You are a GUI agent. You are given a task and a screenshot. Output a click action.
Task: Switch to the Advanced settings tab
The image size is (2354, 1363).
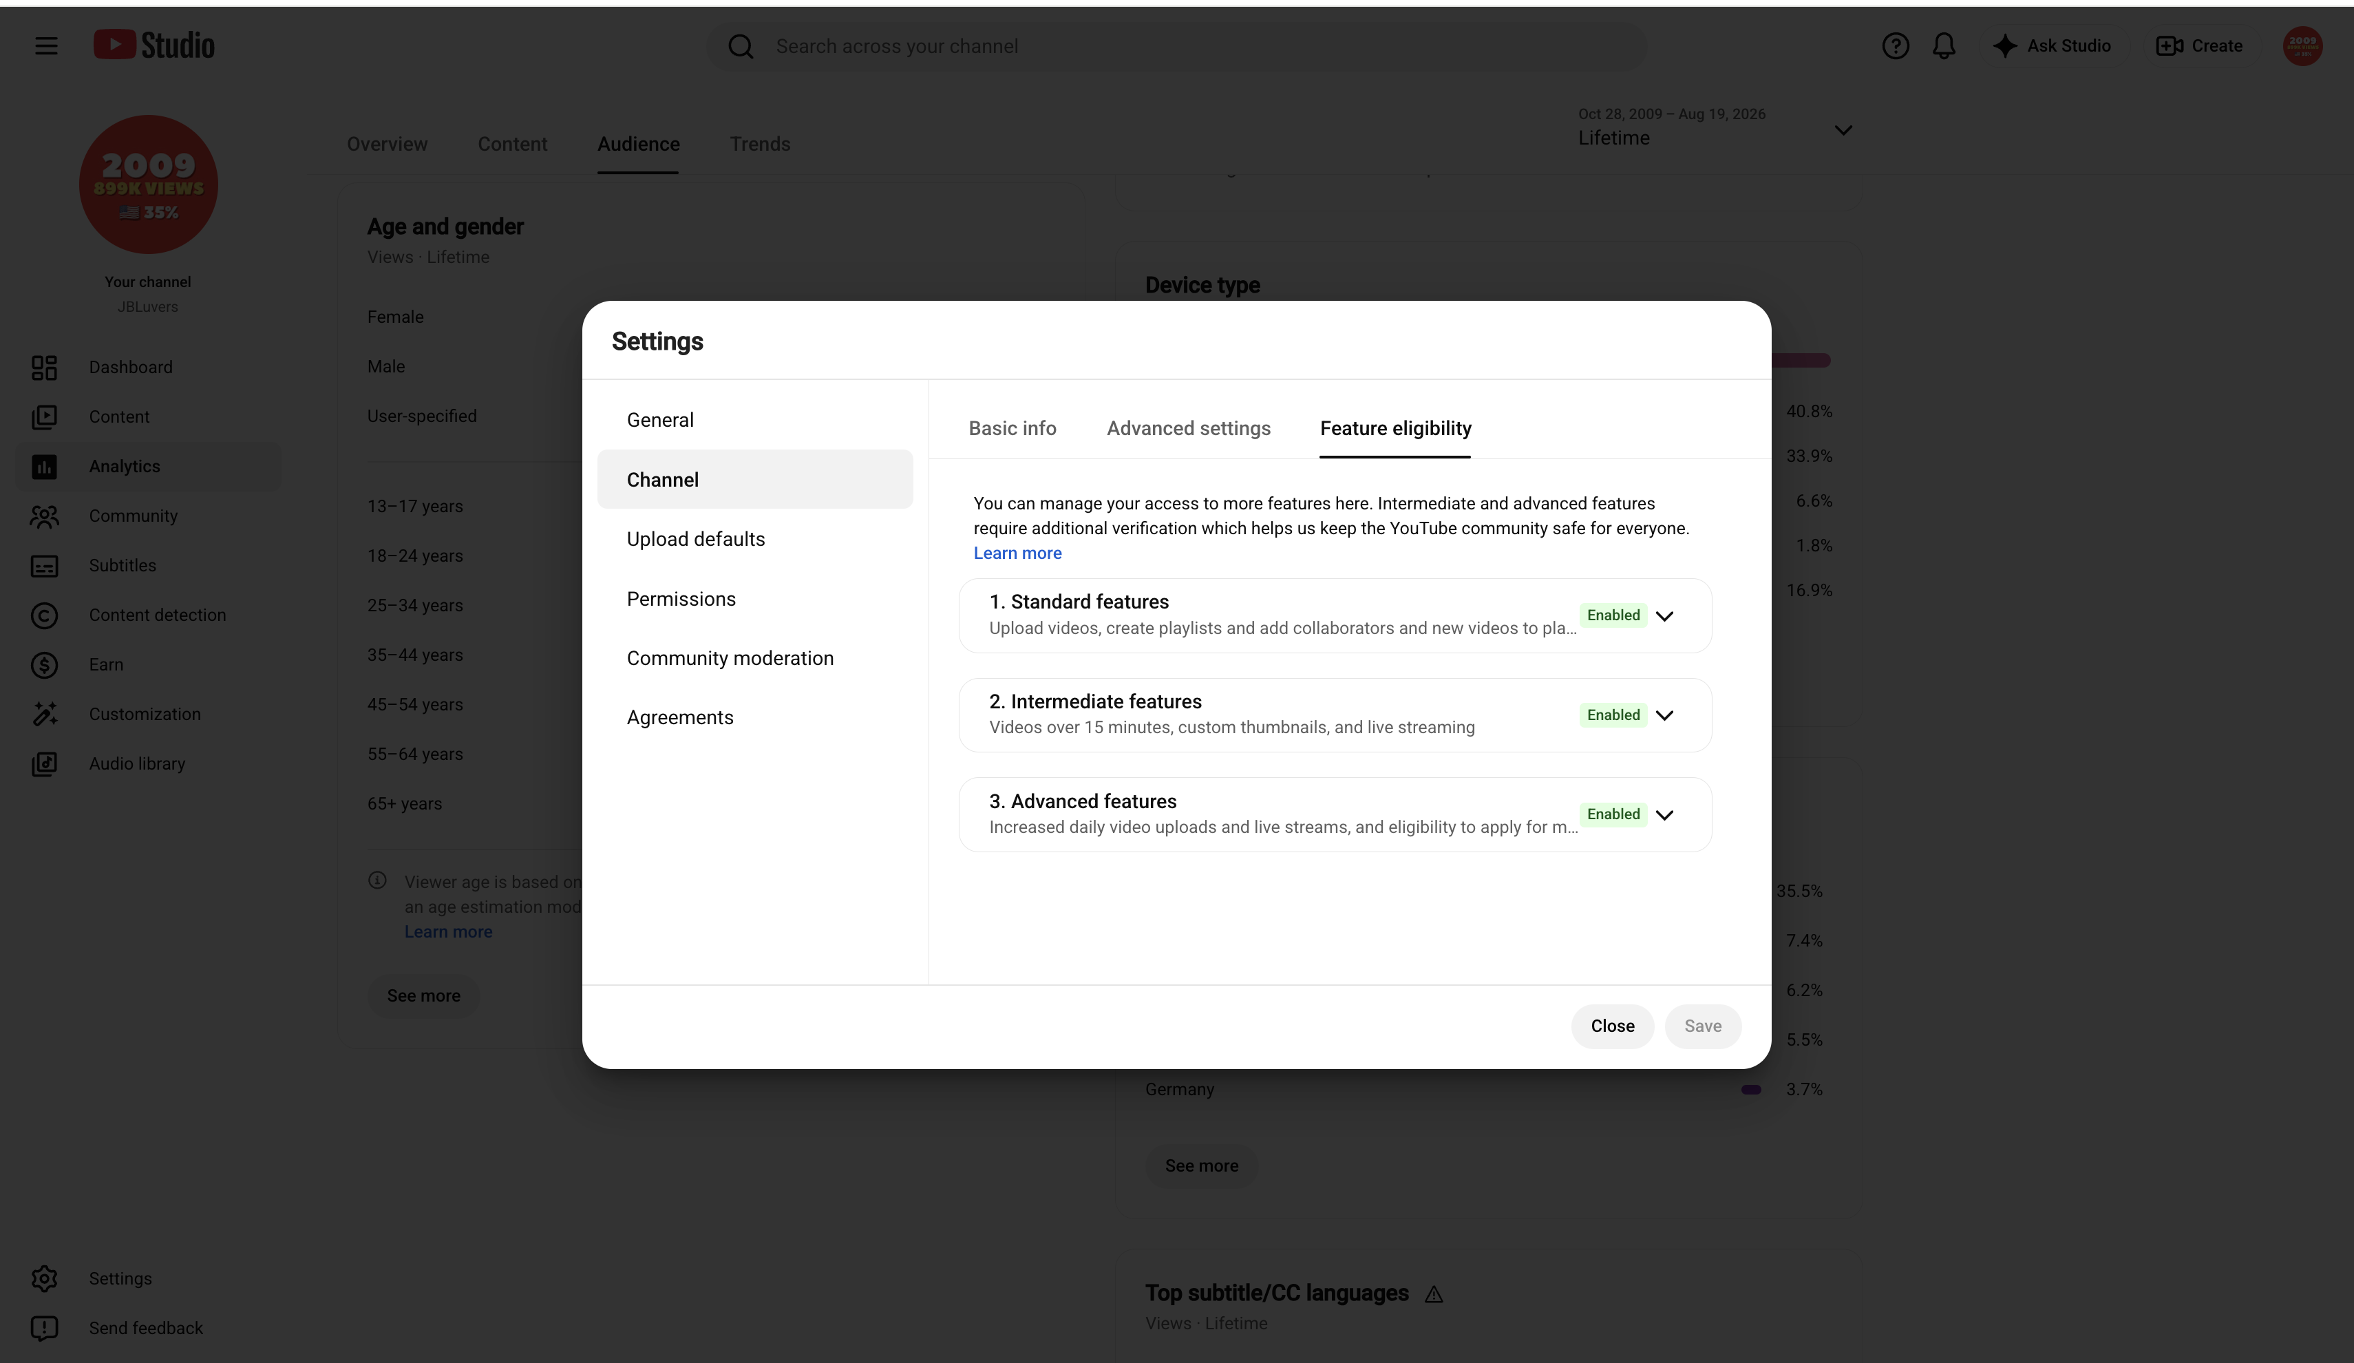click(1188, 429)
